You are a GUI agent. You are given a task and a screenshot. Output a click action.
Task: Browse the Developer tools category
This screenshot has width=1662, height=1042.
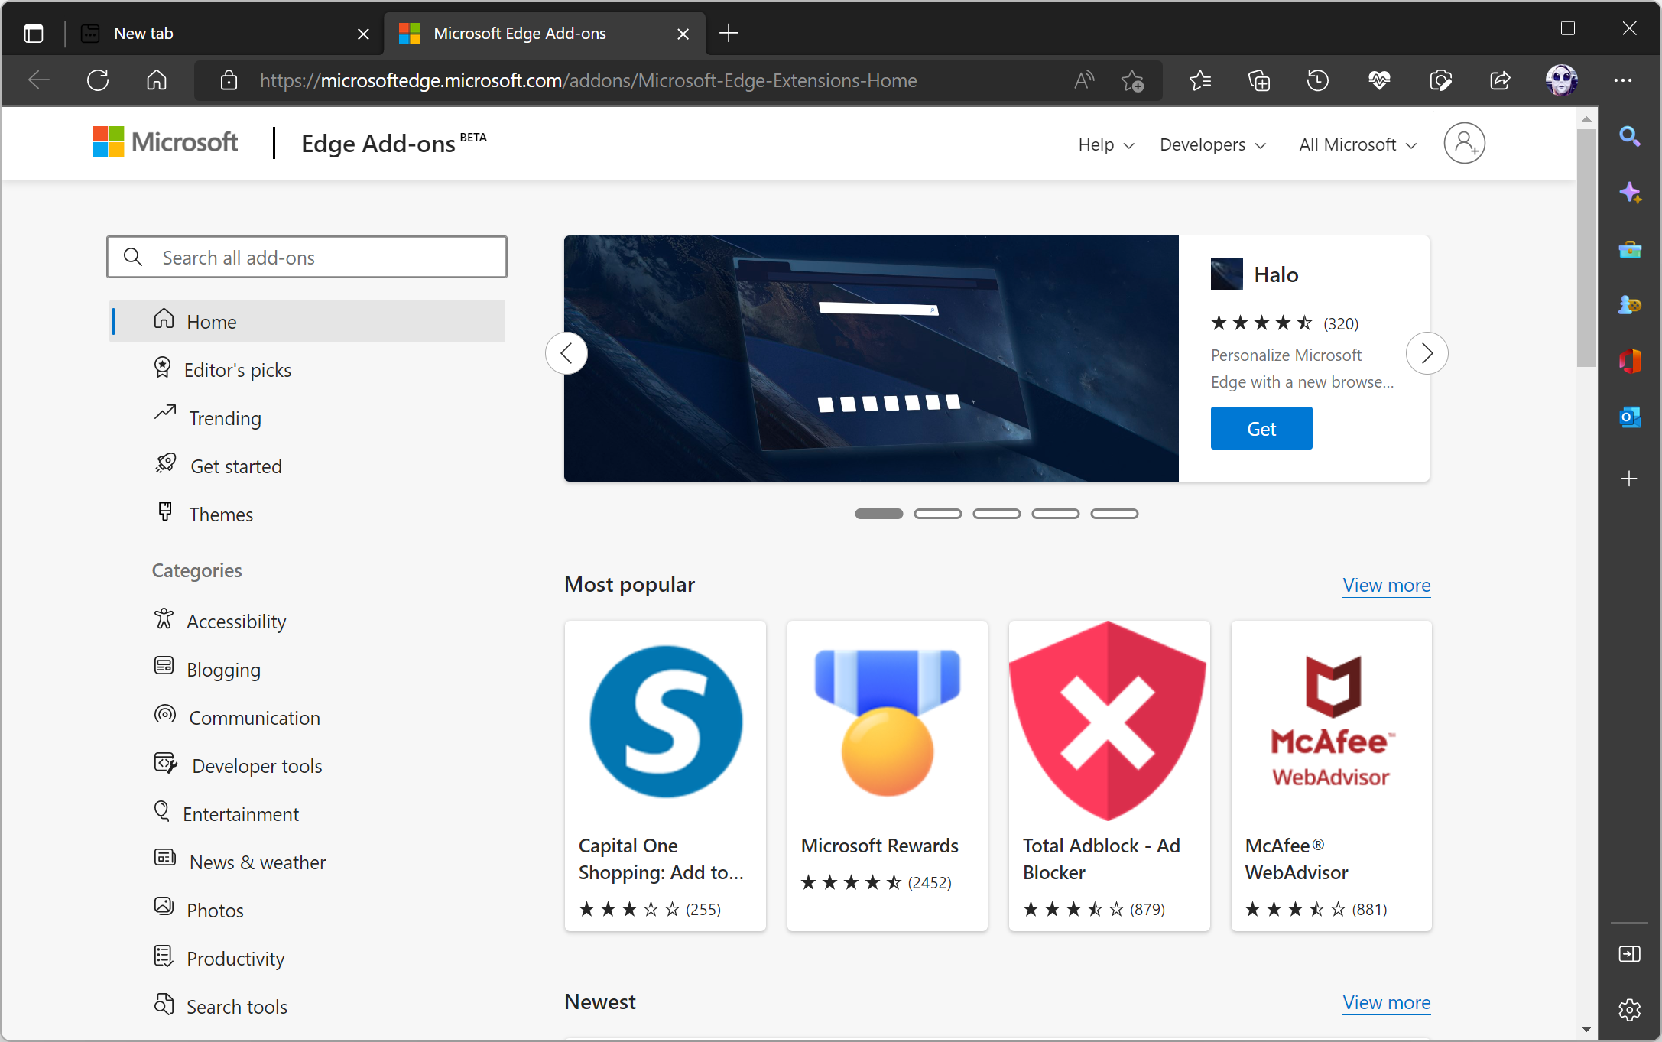(x=238, y=766)
